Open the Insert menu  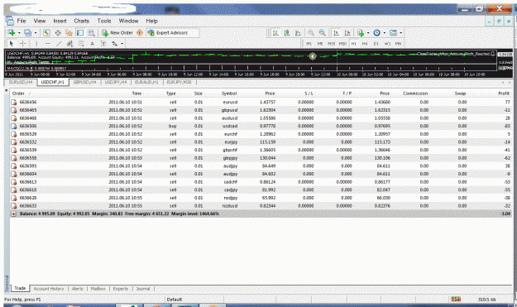(60, 21)
